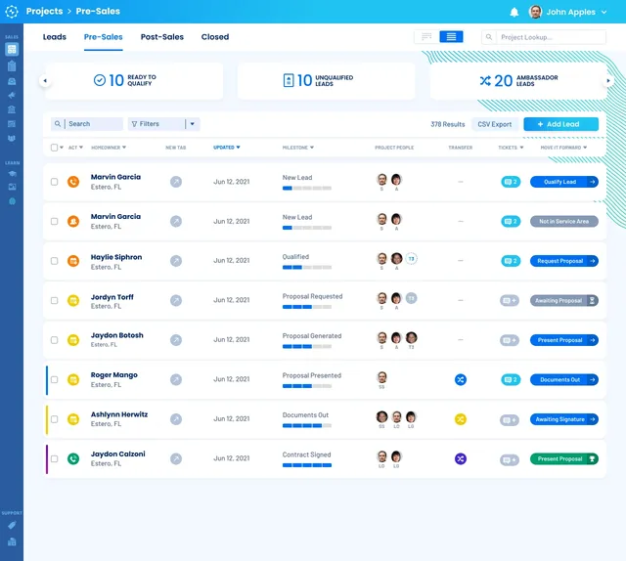Click Projects in the breadcrumb

point(44,11)
